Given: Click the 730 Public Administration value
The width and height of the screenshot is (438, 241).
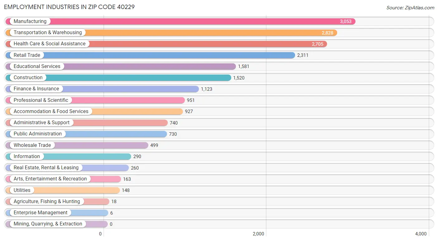Looking at the screenshot, I should tap(173, 134).
